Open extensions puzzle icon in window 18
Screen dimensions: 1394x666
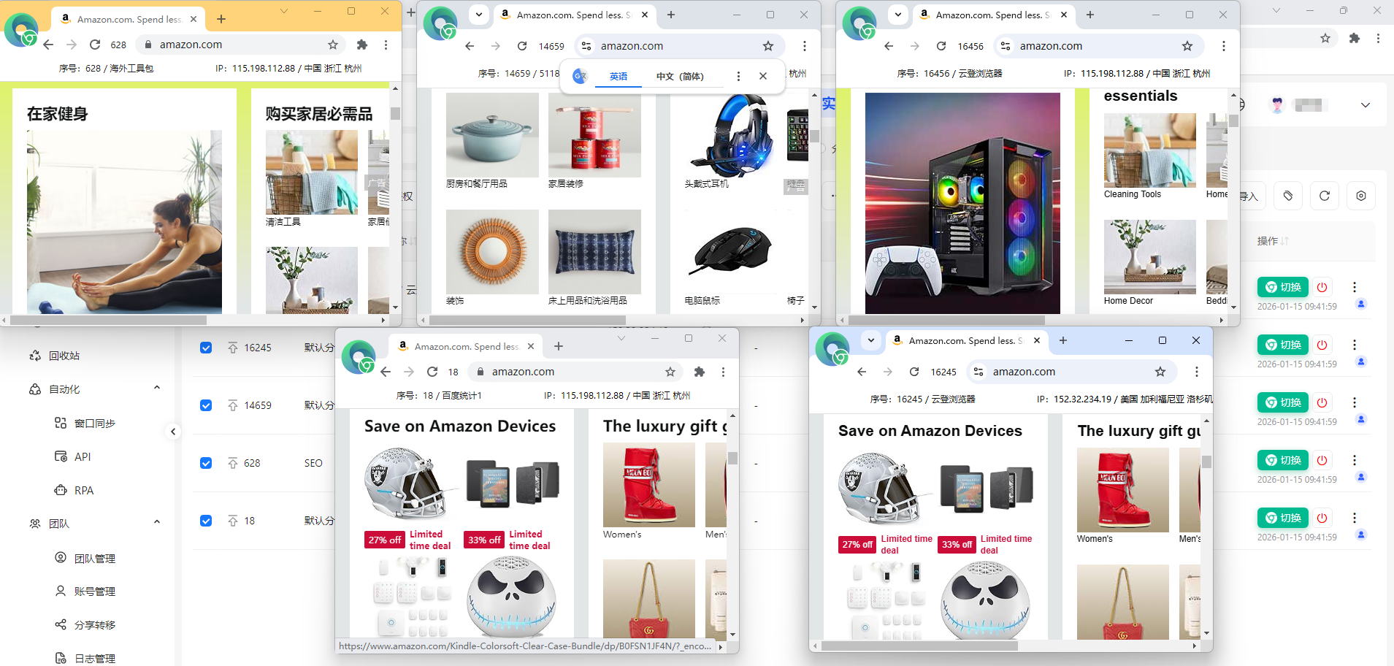(700, 372)
